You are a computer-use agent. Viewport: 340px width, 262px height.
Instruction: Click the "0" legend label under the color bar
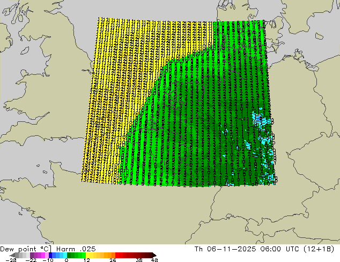click(66, 260)
